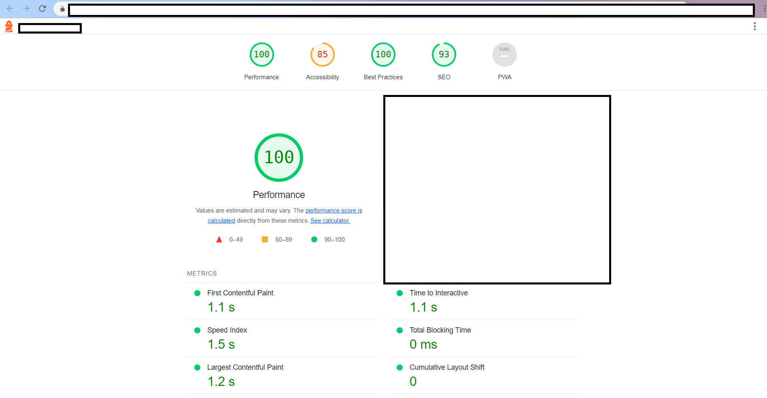This screenshot has height=398, width=767.
Task: Click the 50–89 legend range text
Action: tap(284, 240)
